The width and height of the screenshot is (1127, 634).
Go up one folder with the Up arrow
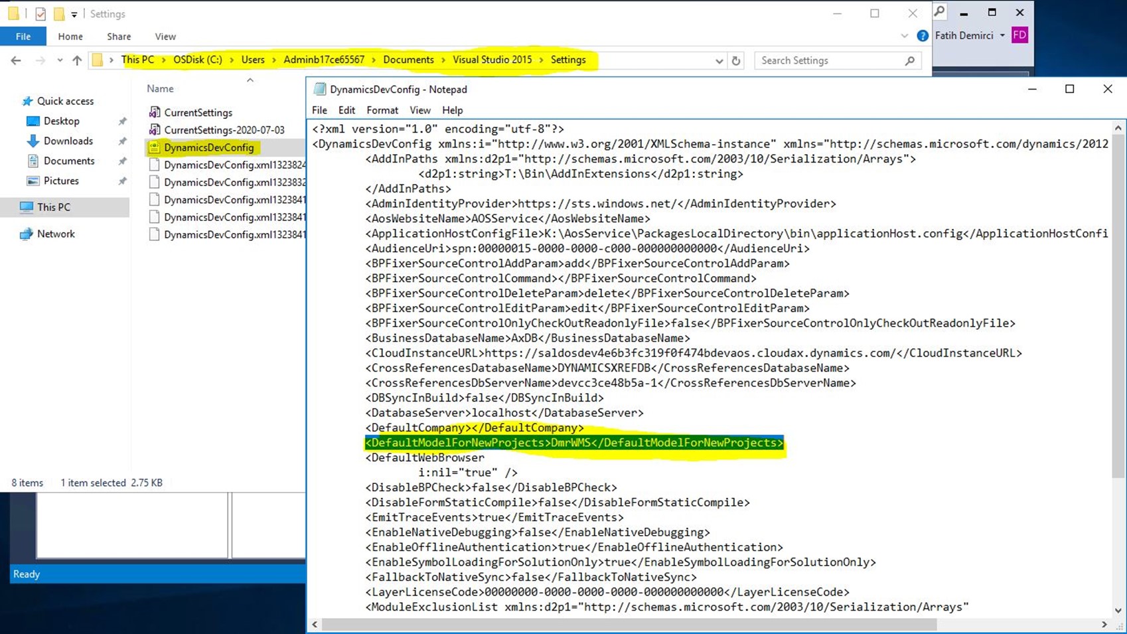[77, 60]
